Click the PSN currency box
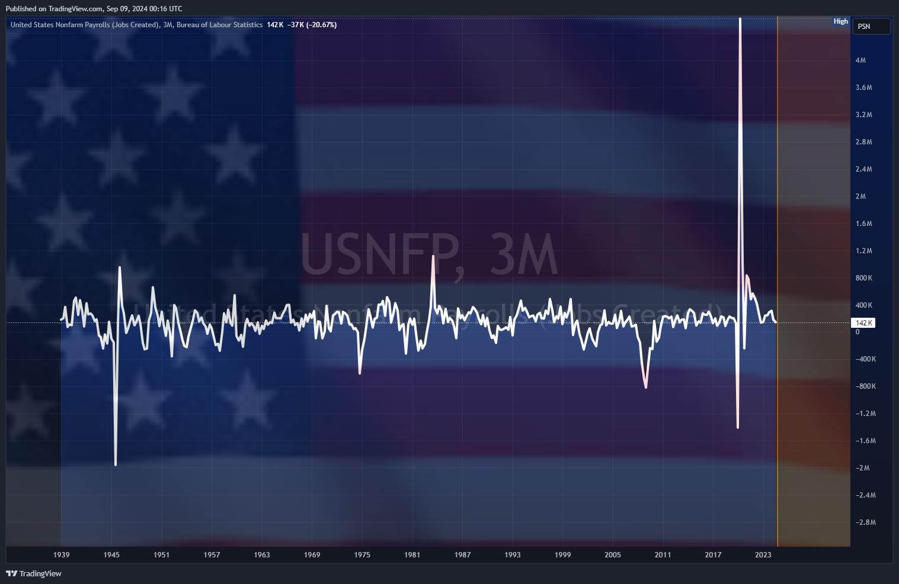This screenshot has height=584, width=899. [871, 26]
